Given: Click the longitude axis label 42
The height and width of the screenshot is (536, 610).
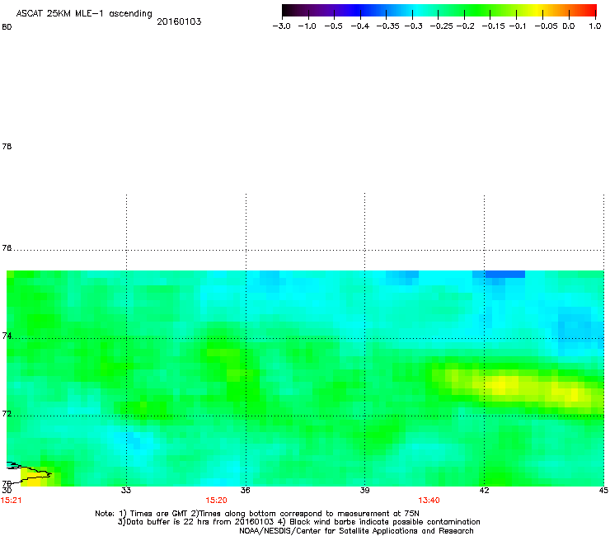Looking at the screenshot, I should [x=484, y=491].
